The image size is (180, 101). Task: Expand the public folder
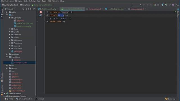7,12
